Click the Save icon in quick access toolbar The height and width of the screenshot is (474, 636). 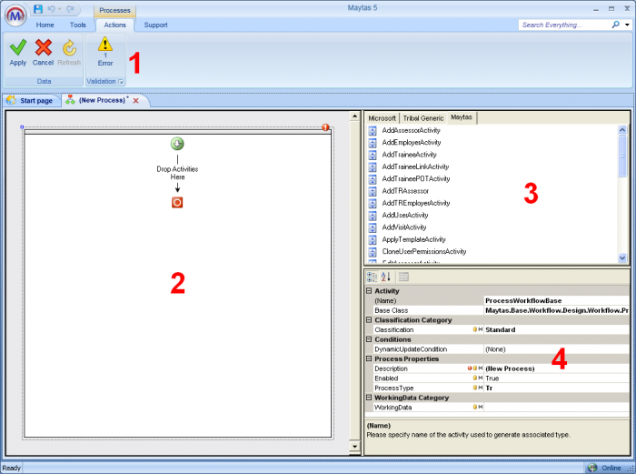[38, 8]
